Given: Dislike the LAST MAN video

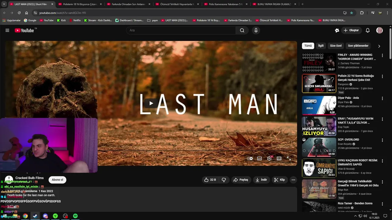Looking at the screenshot, I should click(224, 180).
